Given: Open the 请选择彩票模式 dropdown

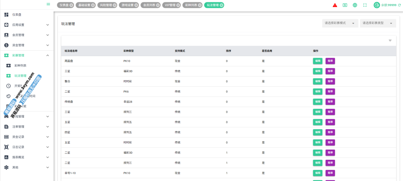Looking at the screenshot, I should (x=340, y=23).
